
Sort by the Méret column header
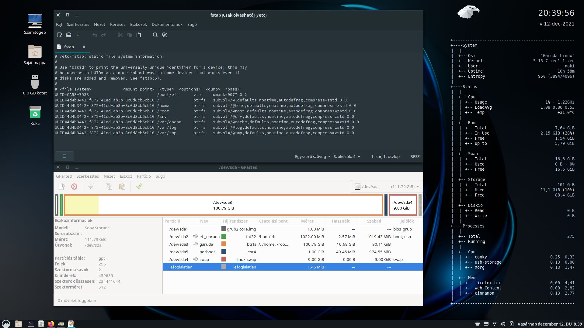click(x=307, y=221)
